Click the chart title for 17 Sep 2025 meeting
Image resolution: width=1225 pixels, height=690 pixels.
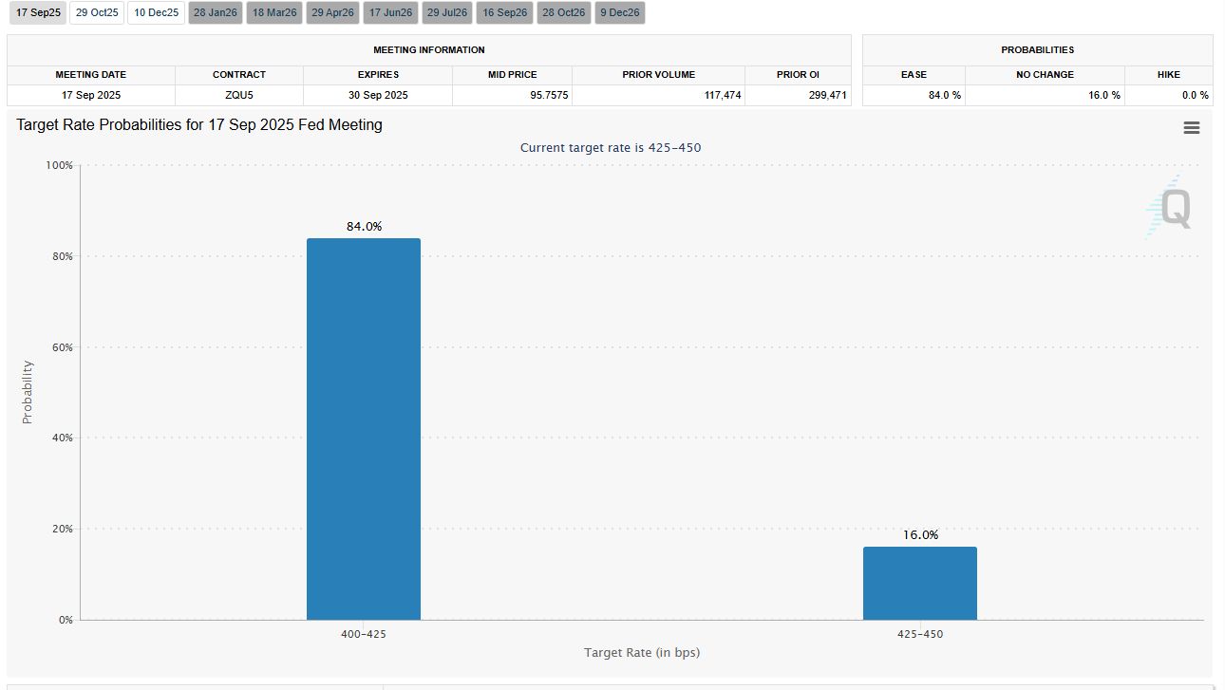pyautogui.click(x=199, y=124)
